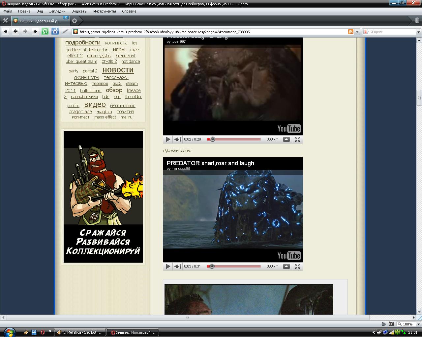Click the Rewind navigation button

(x=6, y=32)
